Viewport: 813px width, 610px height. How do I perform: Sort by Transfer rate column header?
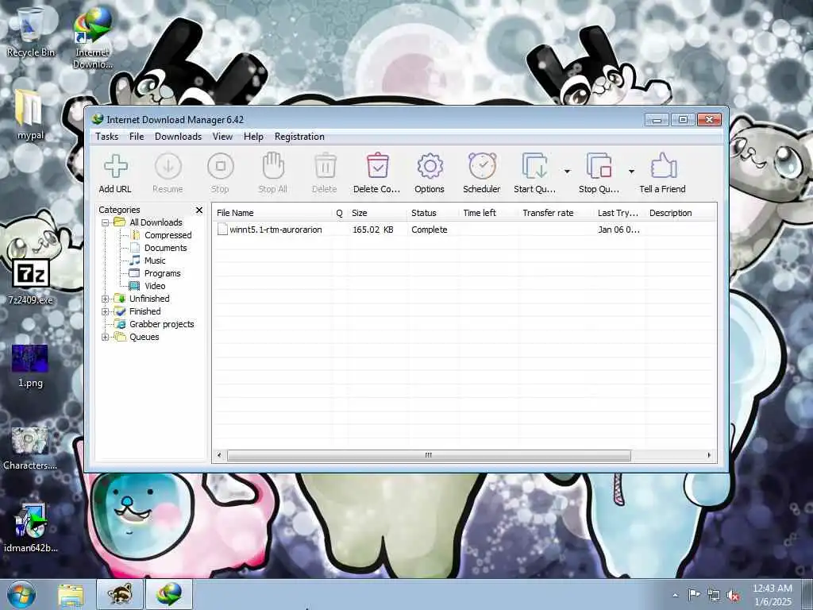pyautogui.click(x=557, y=213)
